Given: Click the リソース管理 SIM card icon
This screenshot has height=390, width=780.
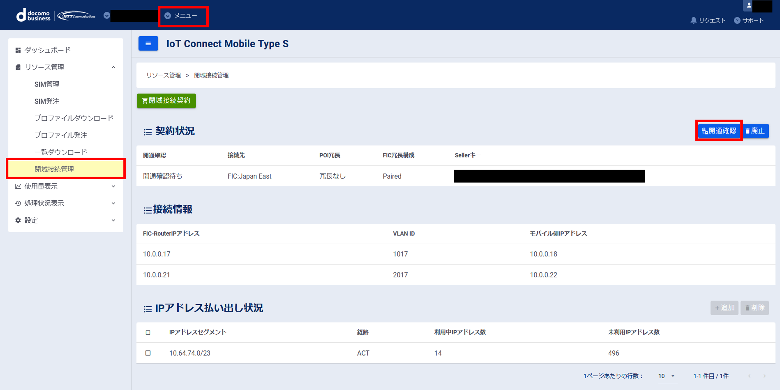Looking at the screenshot, I should pos(18,67).
